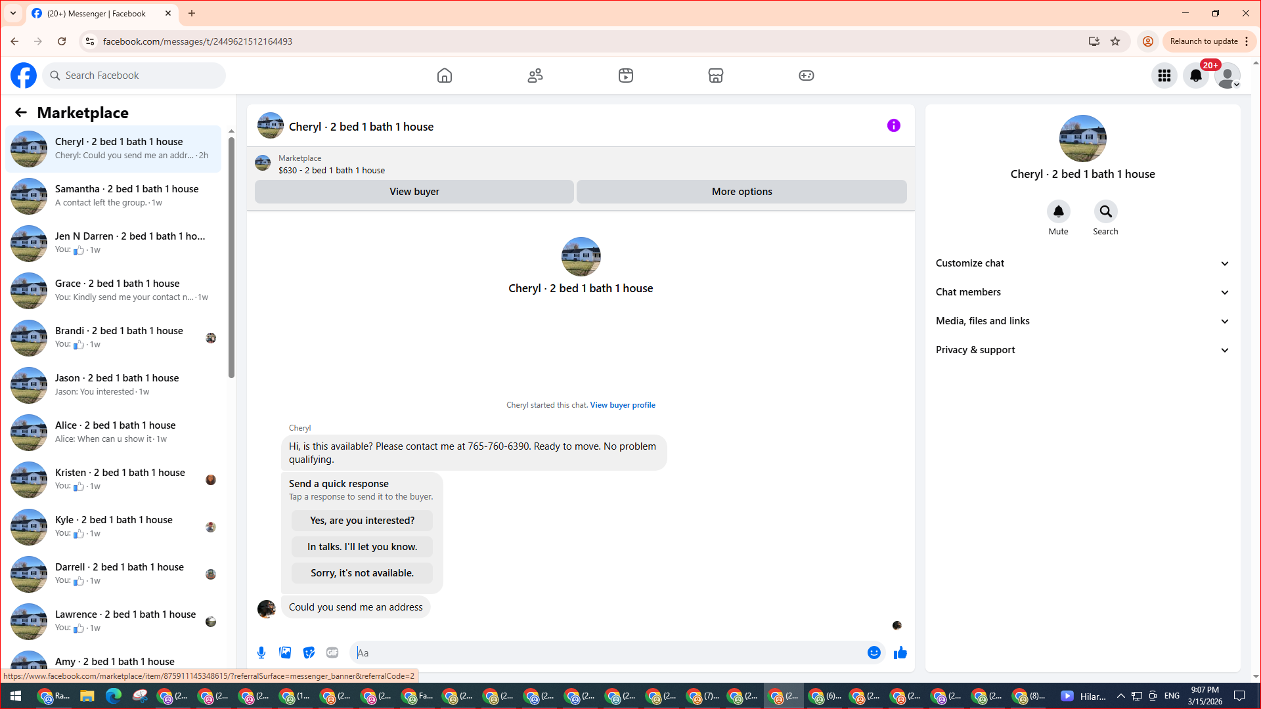
Task: Click the More options button
Action: point(742,192)
